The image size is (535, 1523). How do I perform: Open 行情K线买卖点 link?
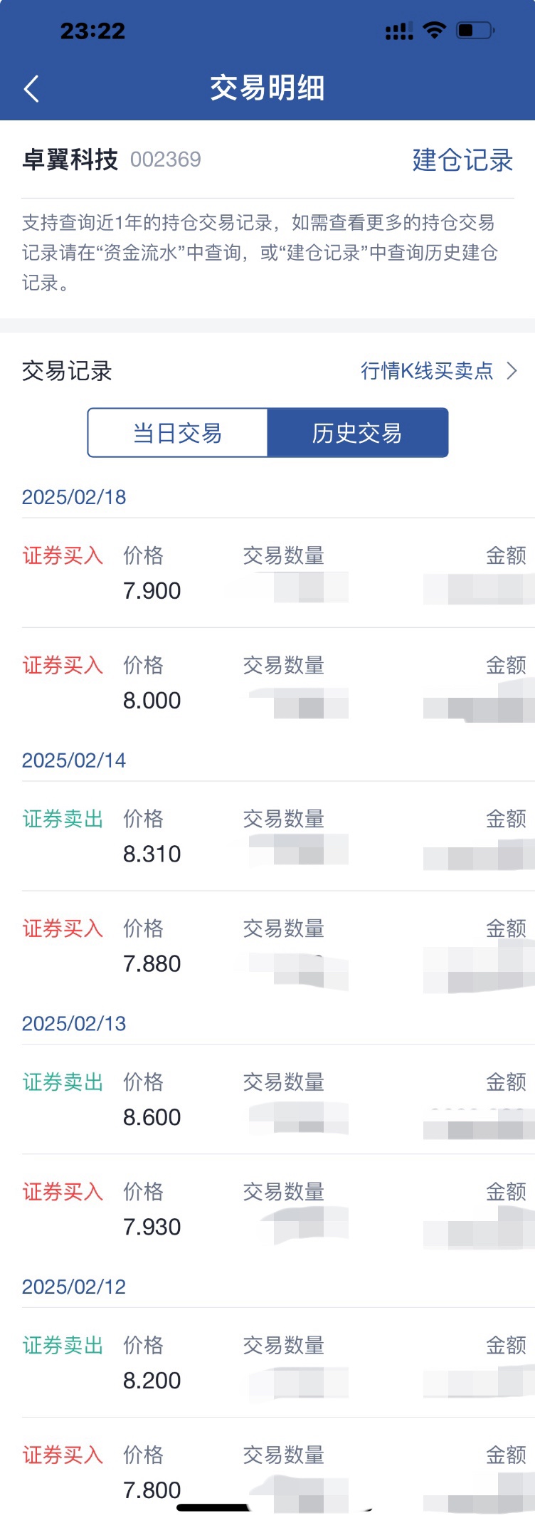[x=427, y=371]
